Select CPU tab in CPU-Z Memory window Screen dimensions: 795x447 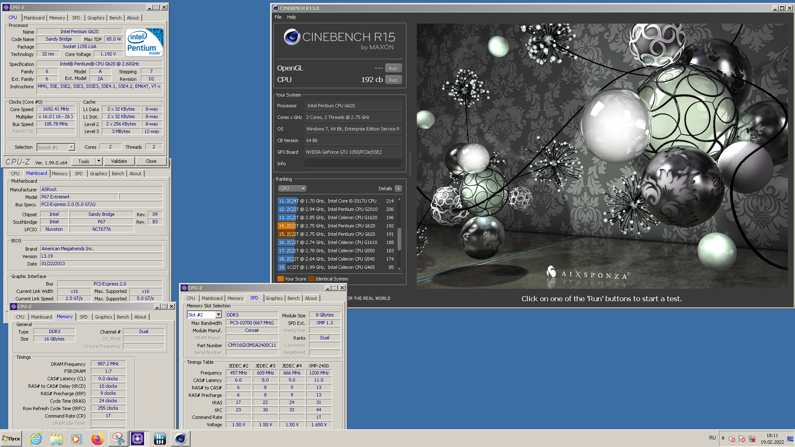tap(20, 317)
